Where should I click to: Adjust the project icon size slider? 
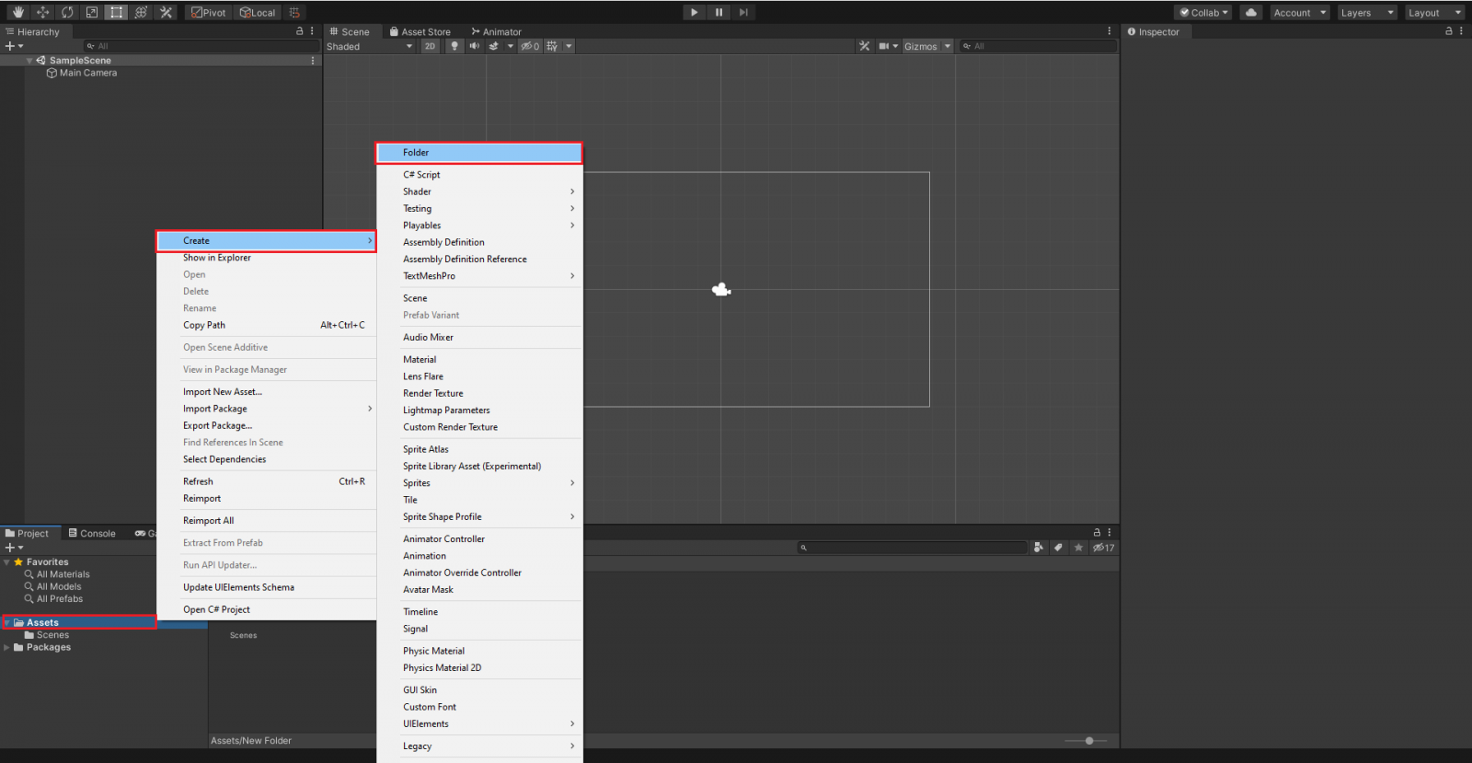(x=1089, y=741)
